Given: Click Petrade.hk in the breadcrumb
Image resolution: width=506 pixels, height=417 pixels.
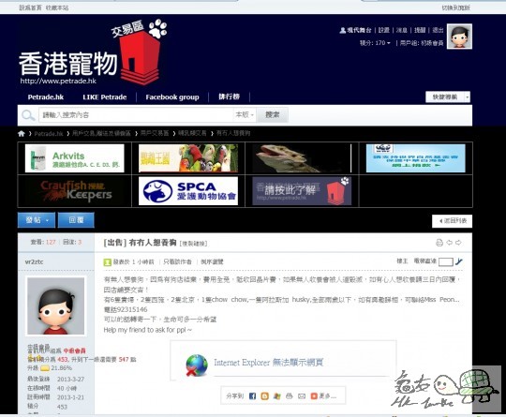Looking at the screenshot, I should [x=49, y=134].
